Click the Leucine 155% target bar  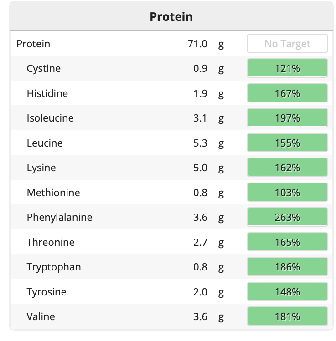(287, 143)
